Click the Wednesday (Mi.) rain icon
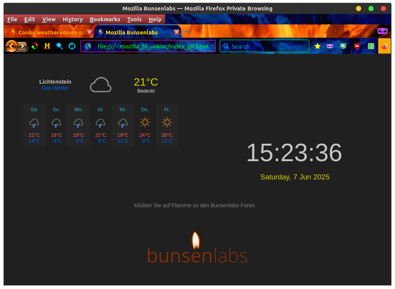 123,123
